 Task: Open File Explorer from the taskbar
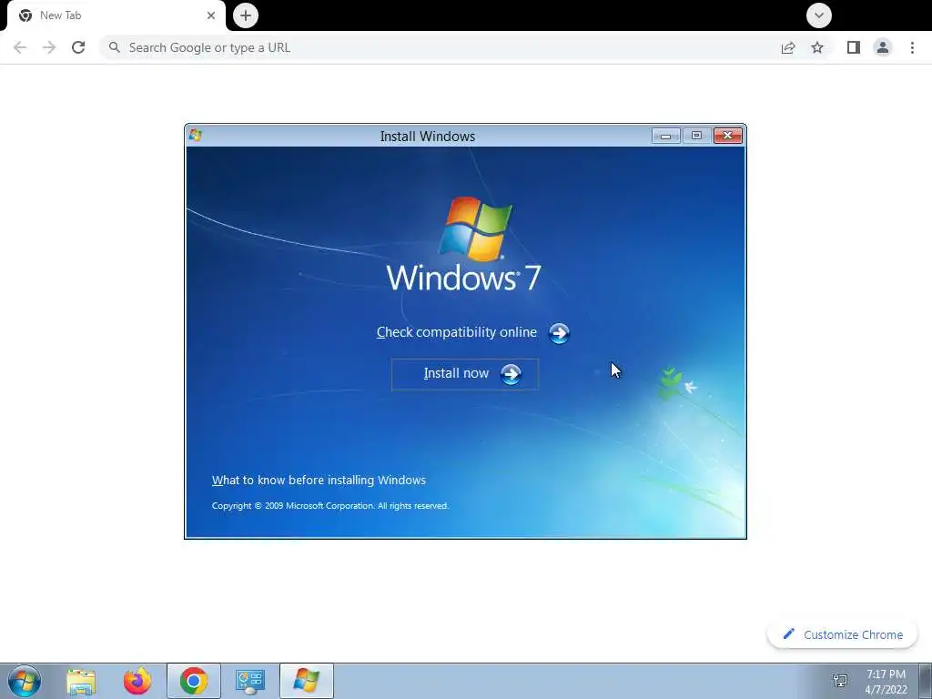point(81,681)
